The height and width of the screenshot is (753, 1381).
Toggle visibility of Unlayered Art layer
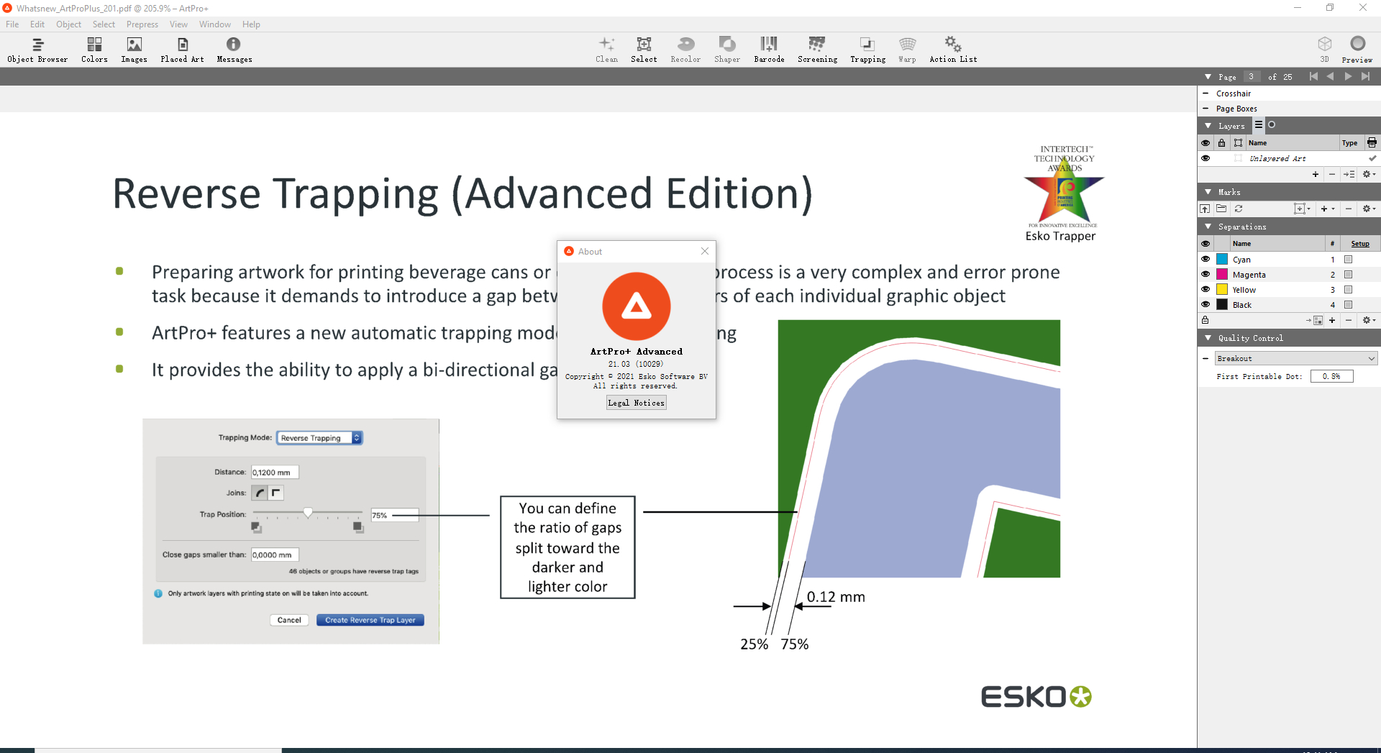coord(1205,158)
